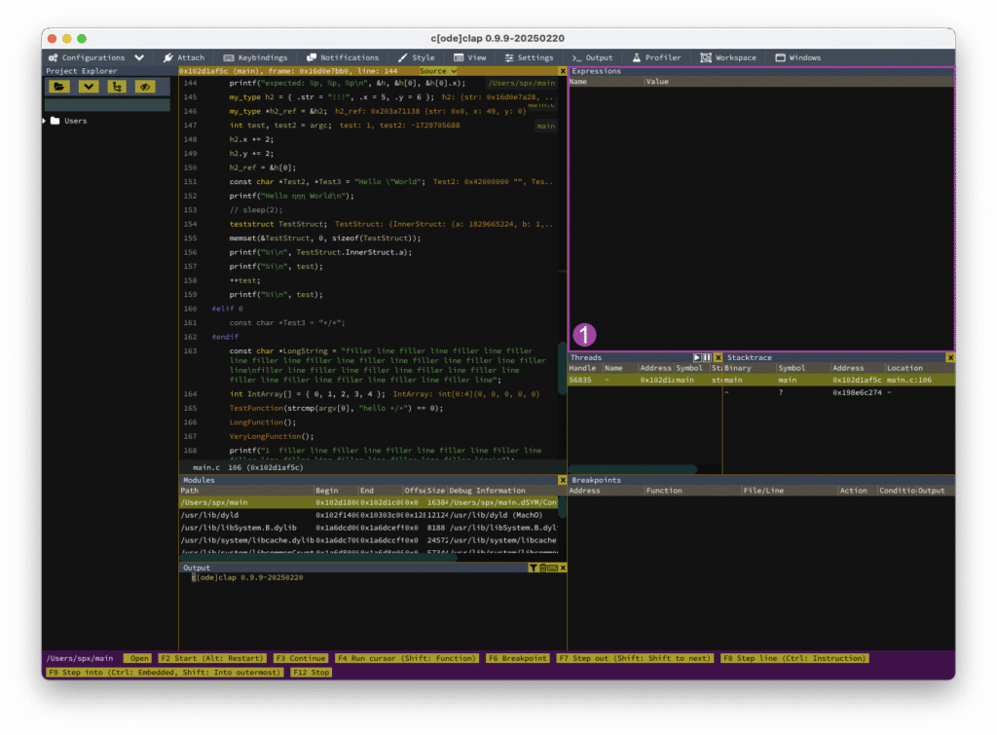Viewport: 997px width, 735px height.
Task: Click the source code vertical scrollbar
Action: tap(562, 369)
